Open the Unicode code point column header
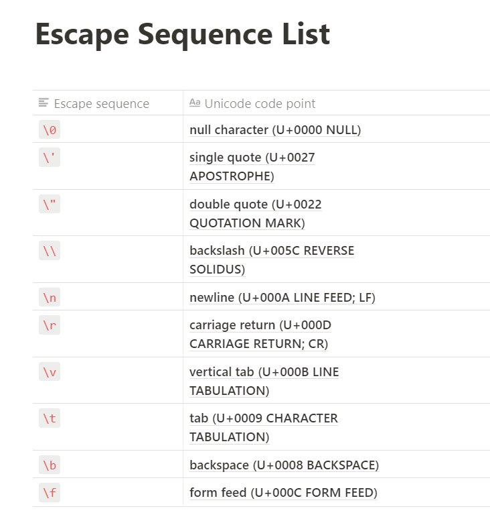The width and height of the screenshot is (490, 523). tap(337, 103)
